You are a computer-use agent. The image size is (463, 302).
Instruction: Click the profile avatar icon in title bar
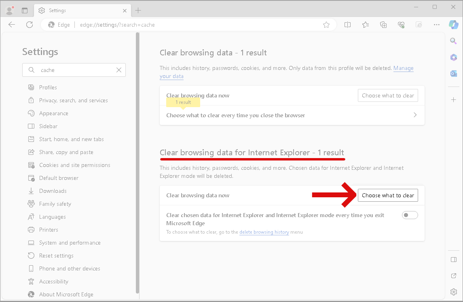(x=10, y=11)
